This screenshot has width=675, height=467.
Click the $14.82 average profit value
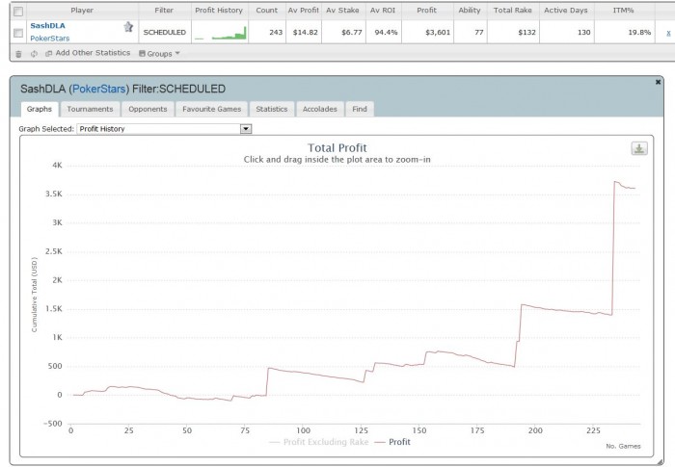click(306, 32)
